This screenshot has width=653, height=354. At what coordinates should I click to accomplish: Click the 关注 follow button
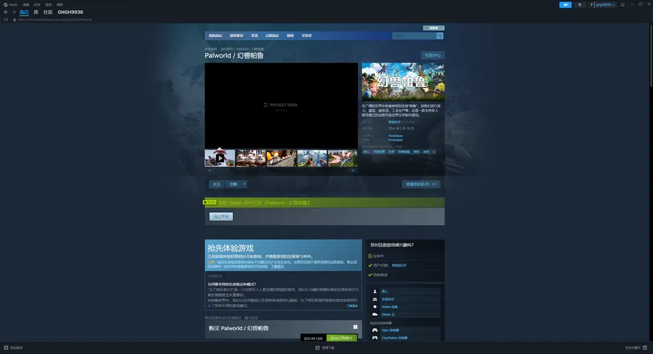[216, 184]
